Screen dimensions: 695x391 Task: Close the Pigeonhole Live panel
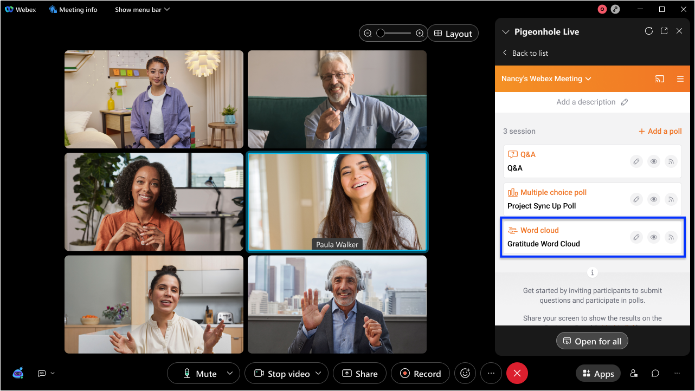(679, 31)
